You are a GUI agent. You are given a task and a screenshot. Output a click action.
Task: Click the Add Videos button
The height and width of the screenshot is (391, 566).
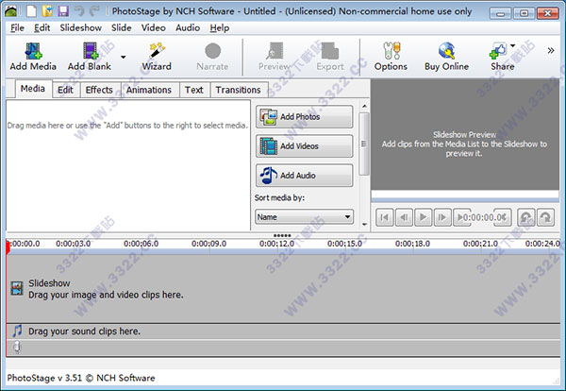tap(305, 146)
